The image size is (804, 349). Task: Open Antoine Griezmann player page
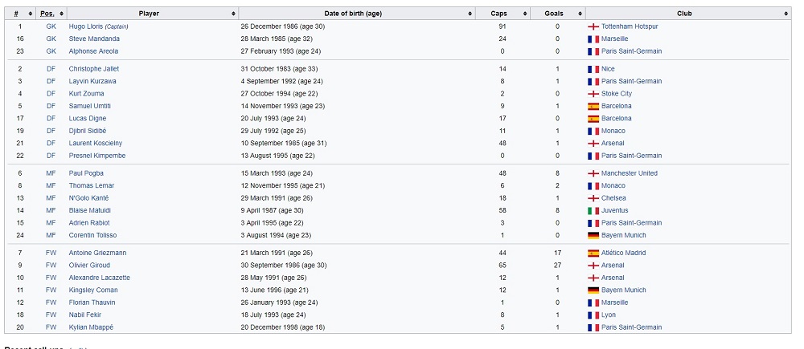click(97, 253)
